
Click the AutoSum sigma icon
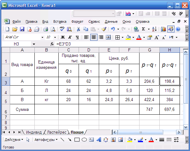point(144,29)
